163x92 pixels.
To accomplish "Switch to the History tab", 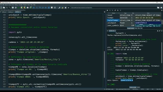I will 138,87.
